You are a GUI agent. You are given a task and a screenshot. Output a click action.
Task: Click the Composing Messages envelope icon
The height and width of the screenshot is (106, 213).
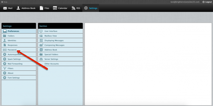pos(41,45)
